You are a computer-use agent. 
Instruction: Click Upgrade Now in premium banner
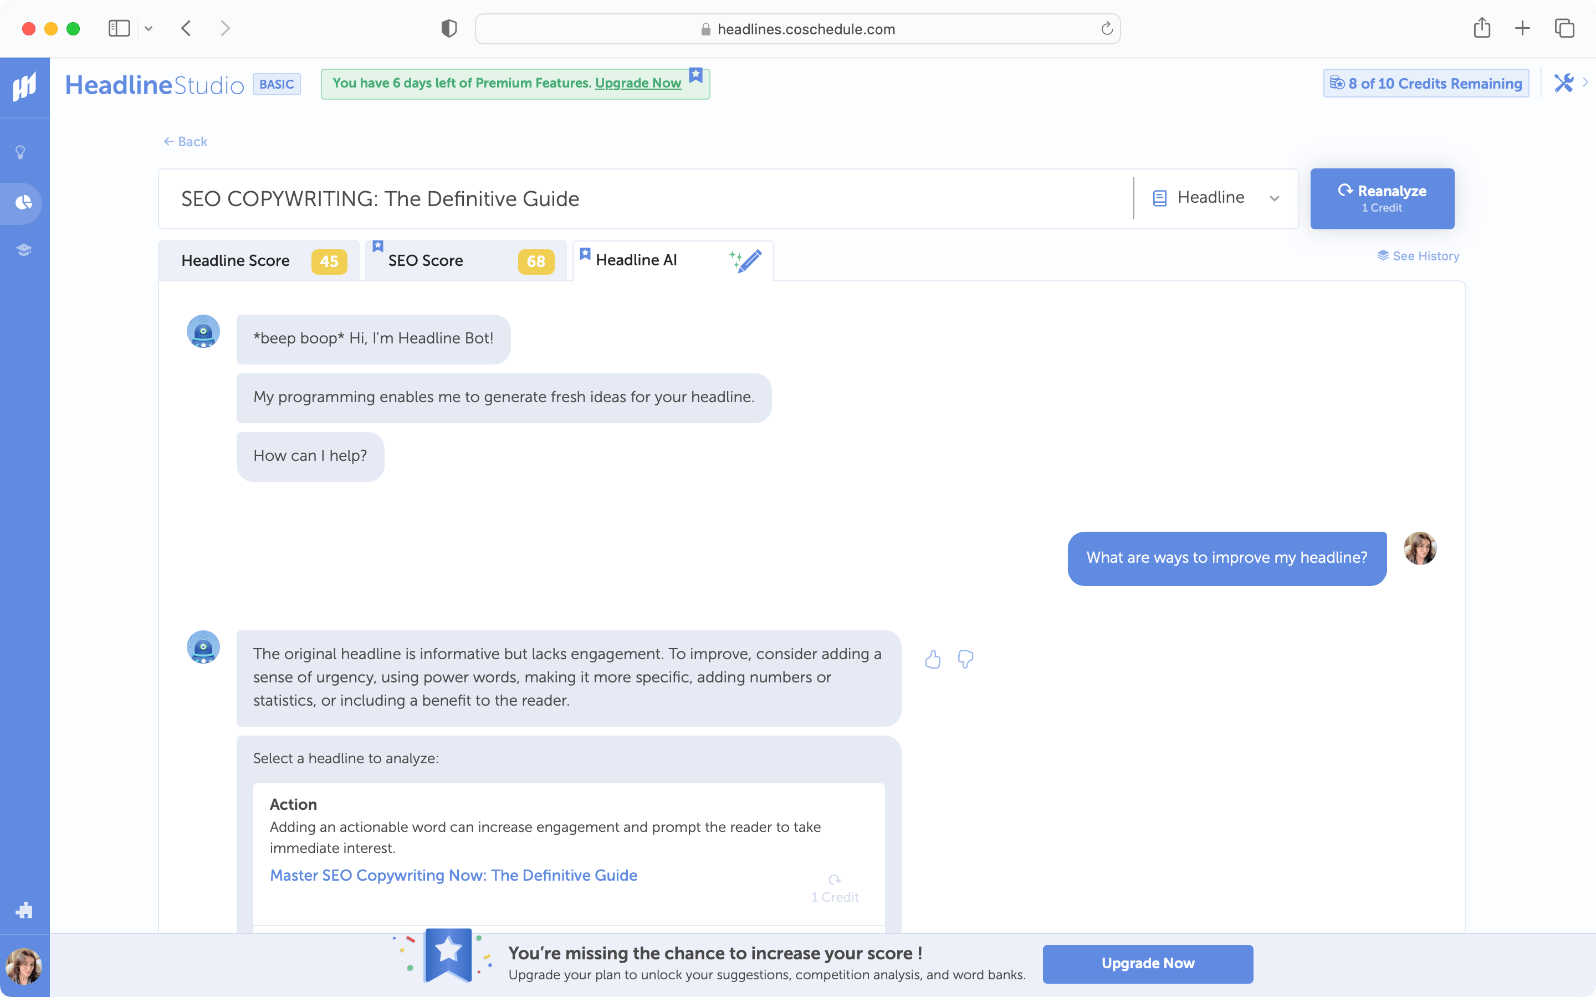[x=638, y=83]
